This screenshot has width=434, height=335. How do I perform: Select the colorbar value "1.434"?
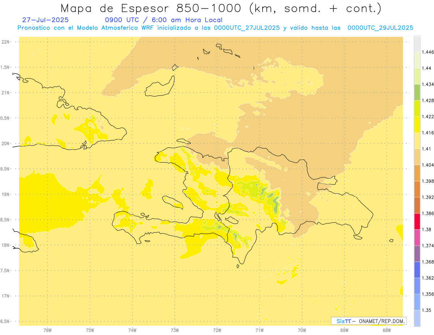pyautogui.click(x=428, y=84)
